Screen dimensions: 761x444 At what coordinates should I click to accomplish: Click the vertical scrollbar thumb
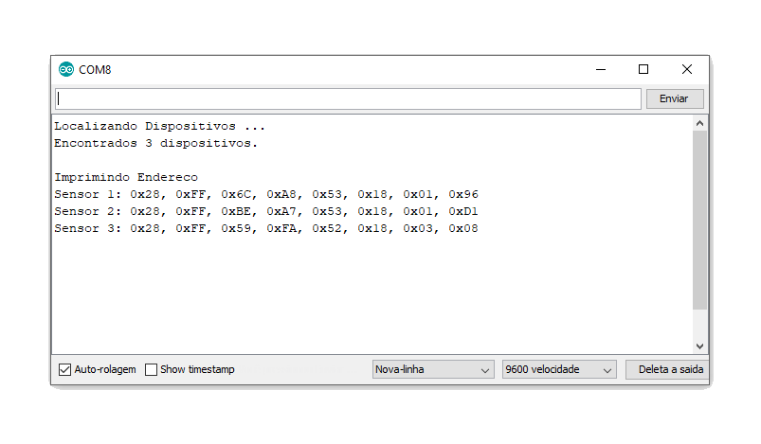pos(700,220)
